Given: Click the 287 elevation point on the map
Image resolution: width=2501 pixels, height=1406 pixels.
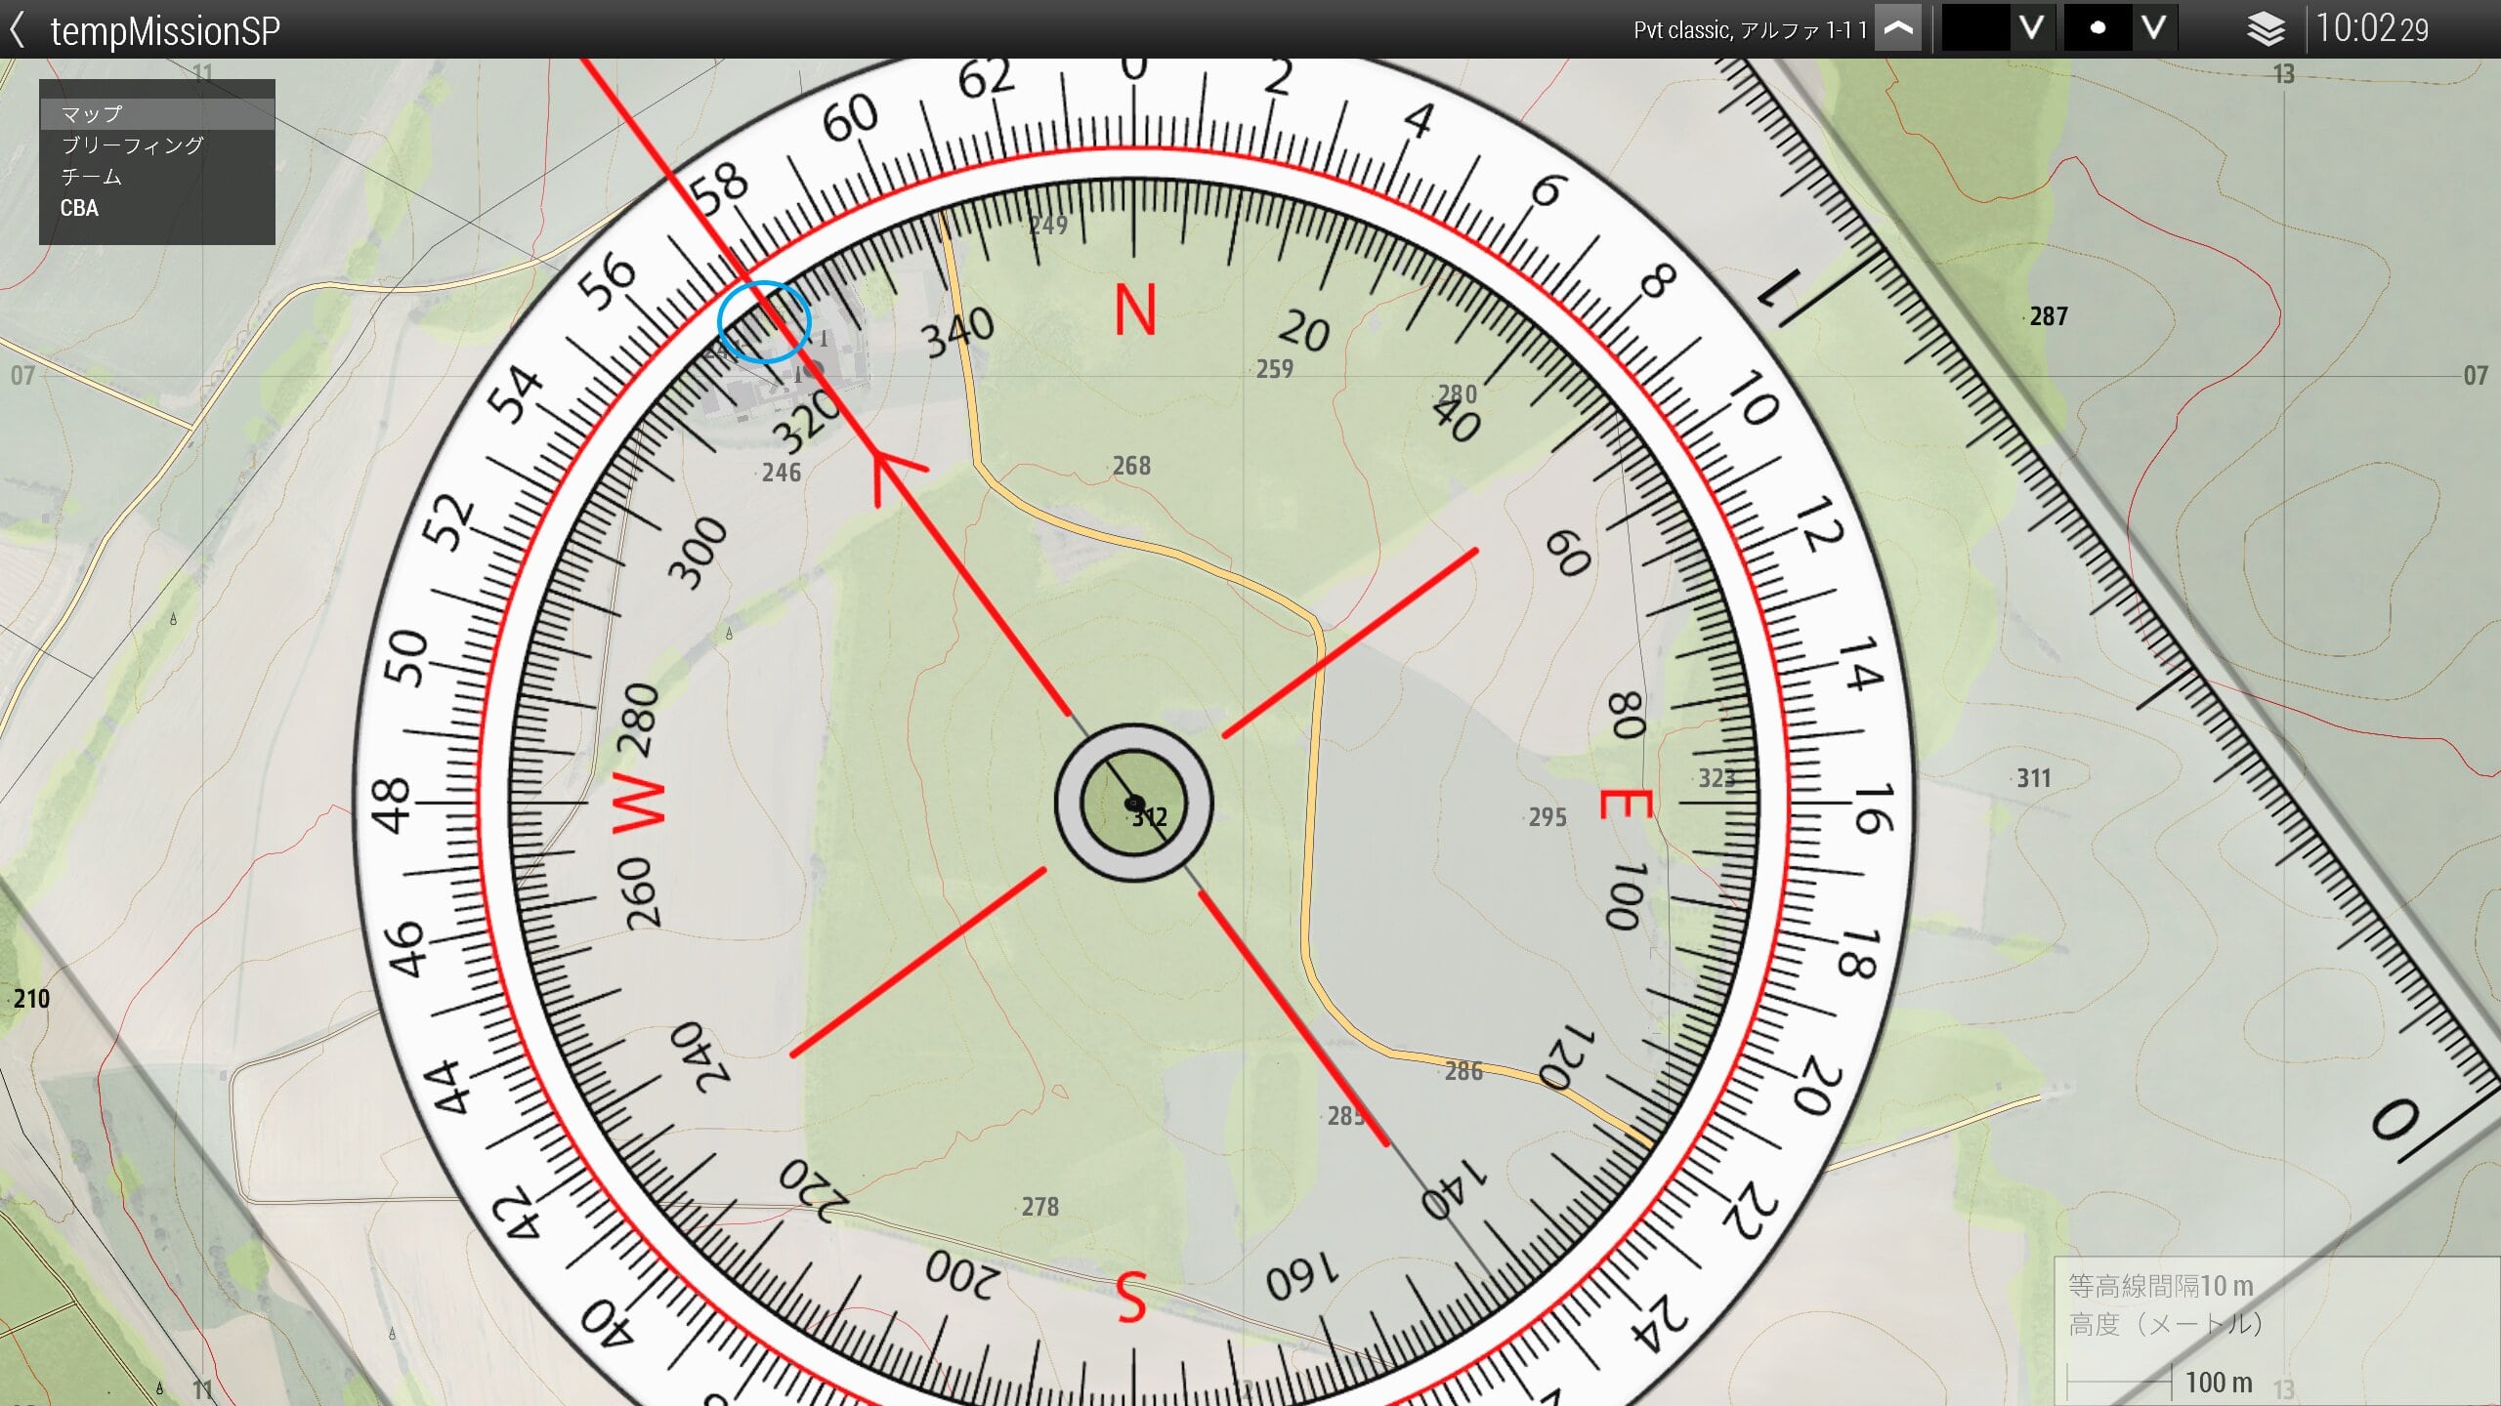Looking at the screenshot, I should coord(2047,316).
